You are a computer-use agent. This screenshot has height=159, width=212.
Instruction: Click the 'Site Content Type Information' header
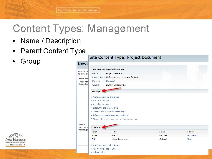coord(108,69)
